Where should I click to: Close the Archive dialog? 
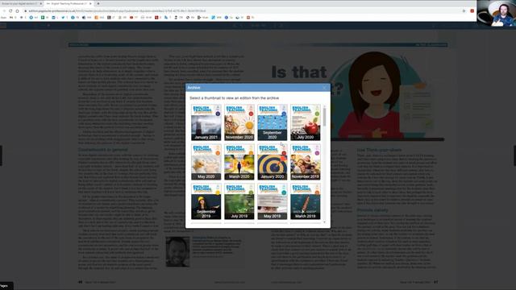[x=324, y=88]
